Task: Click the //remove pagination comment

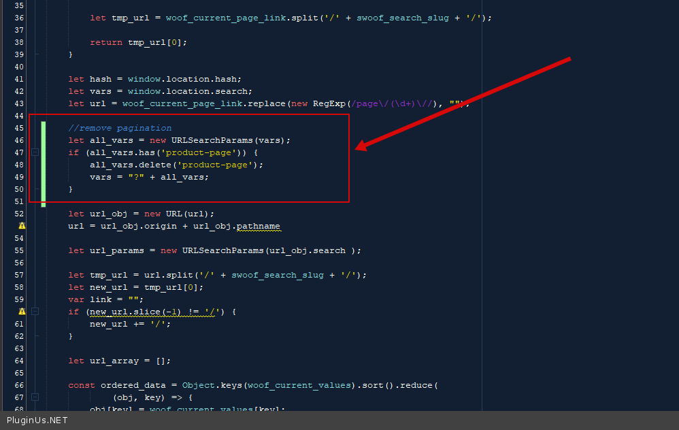Action: click(120, 128)
